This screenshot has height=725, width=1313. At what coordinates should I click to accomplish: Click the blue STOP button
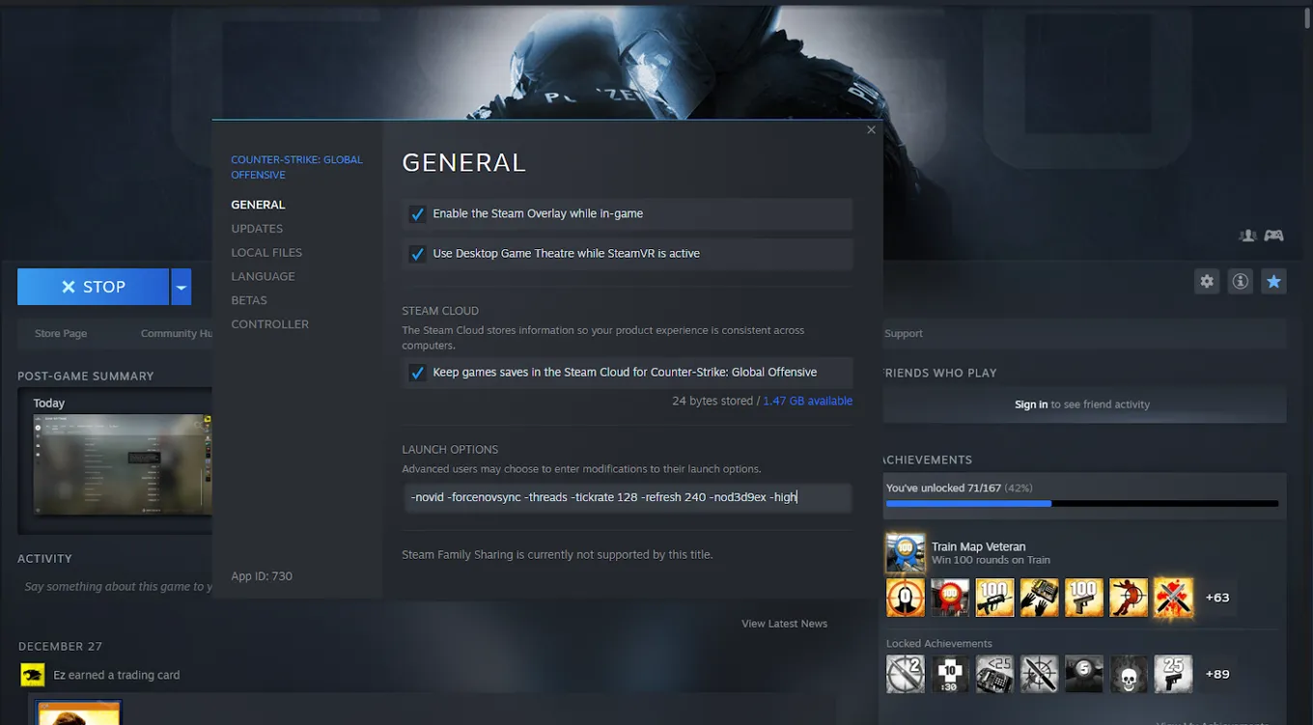click(x=93, y=287)
